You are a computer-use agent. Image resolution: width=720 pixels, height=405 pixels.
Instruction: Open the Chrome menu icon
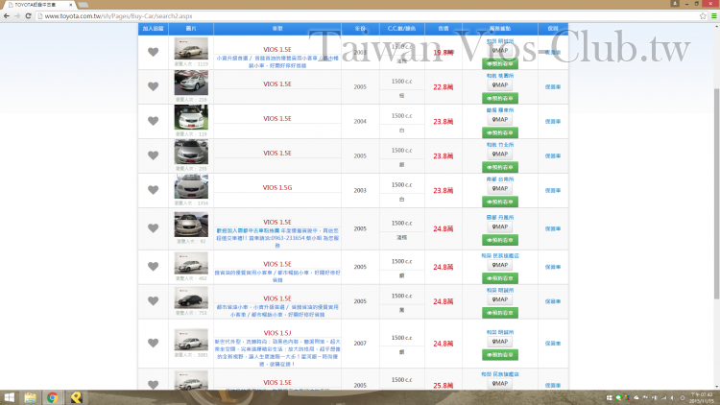coord(714,15)
